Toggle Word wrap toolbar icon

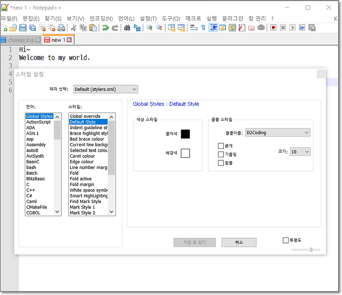194,28
